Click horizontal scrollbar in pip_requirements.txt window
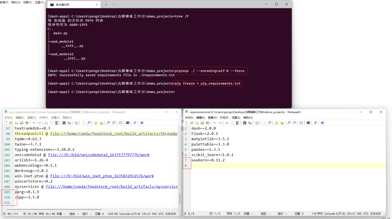 (54, 209)
